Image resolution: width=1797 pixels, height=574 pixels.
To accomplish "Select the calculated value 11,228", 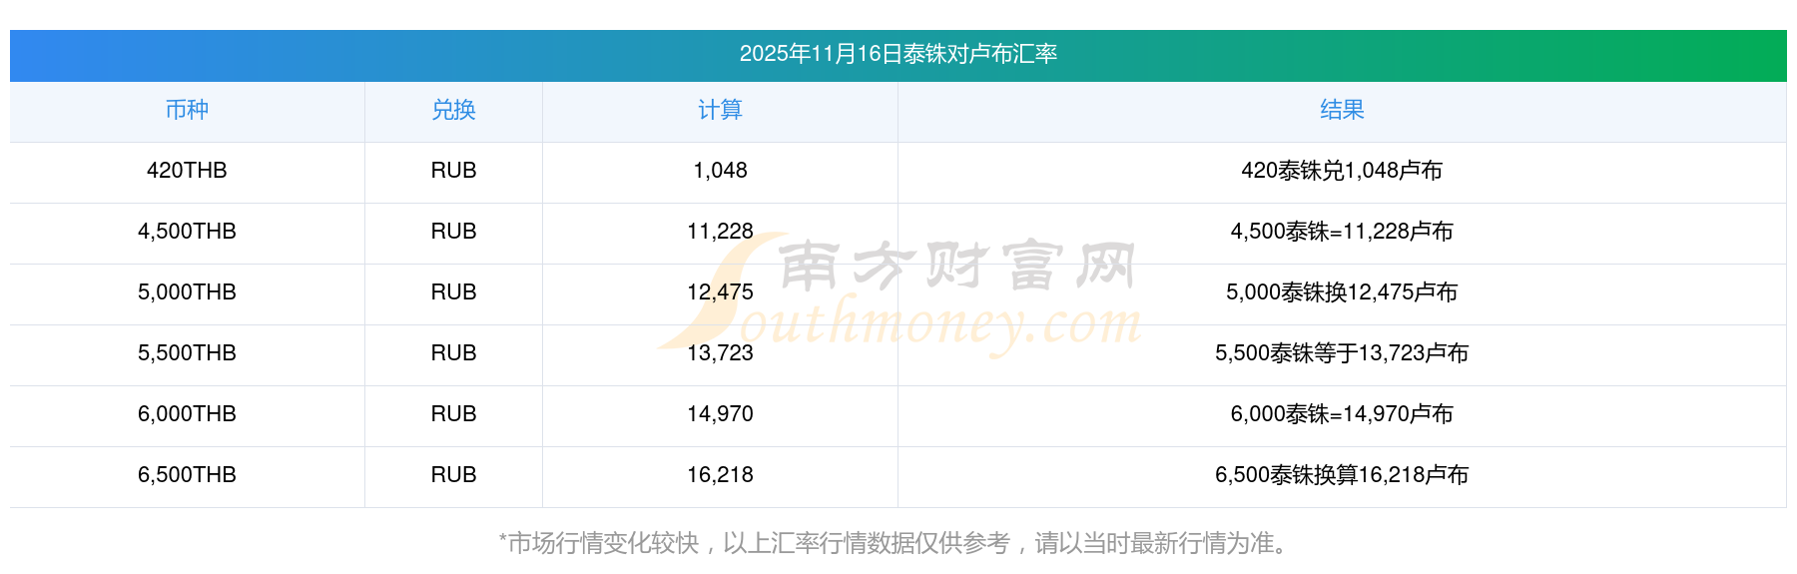I will coord(720,232).
